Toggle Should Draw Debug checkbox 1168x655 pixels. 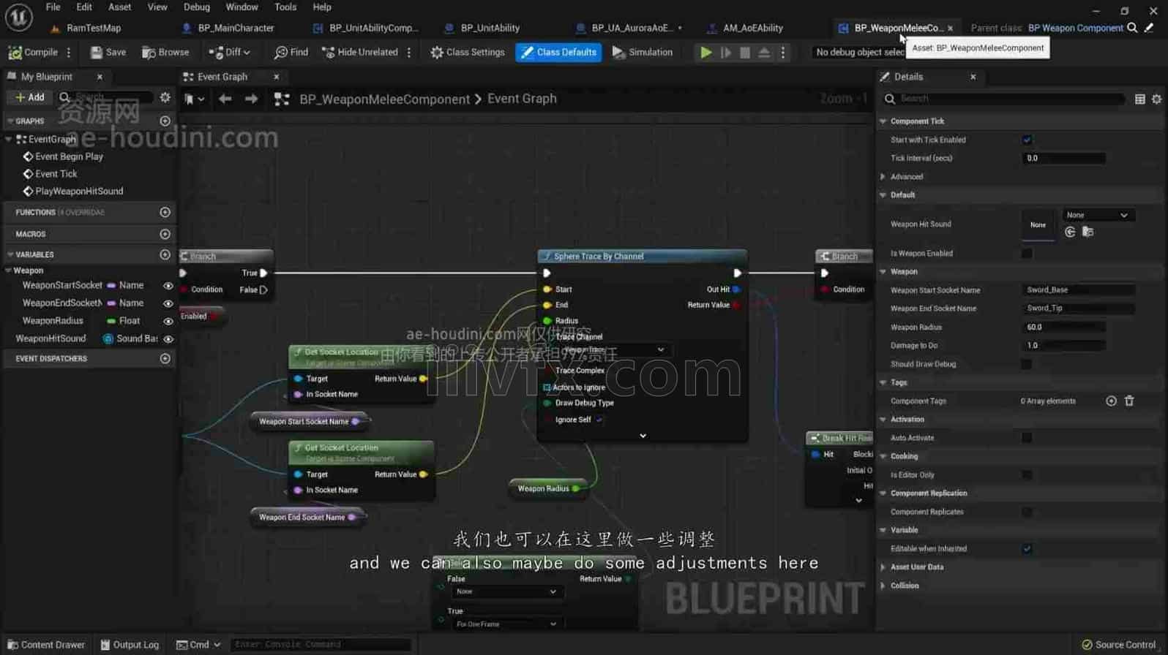point(1027,364)
